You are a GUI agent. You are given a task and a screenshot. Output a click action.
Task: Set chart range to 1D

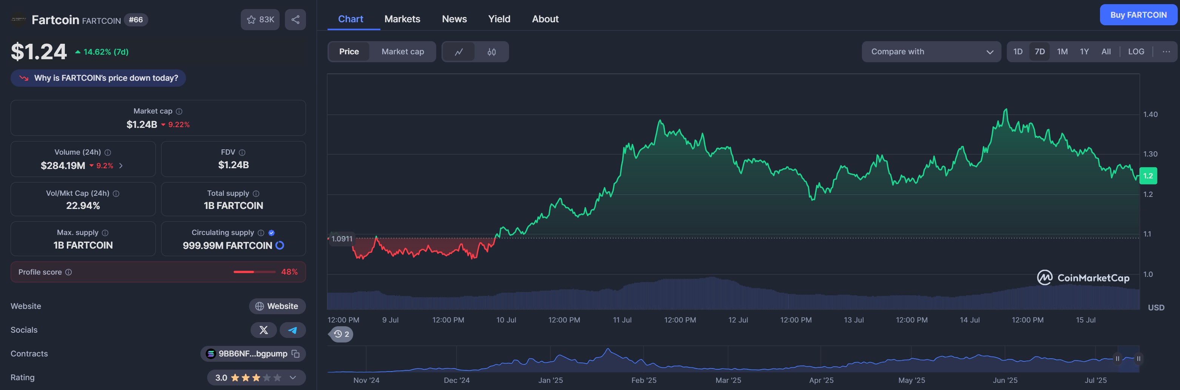click(1018, 52)
